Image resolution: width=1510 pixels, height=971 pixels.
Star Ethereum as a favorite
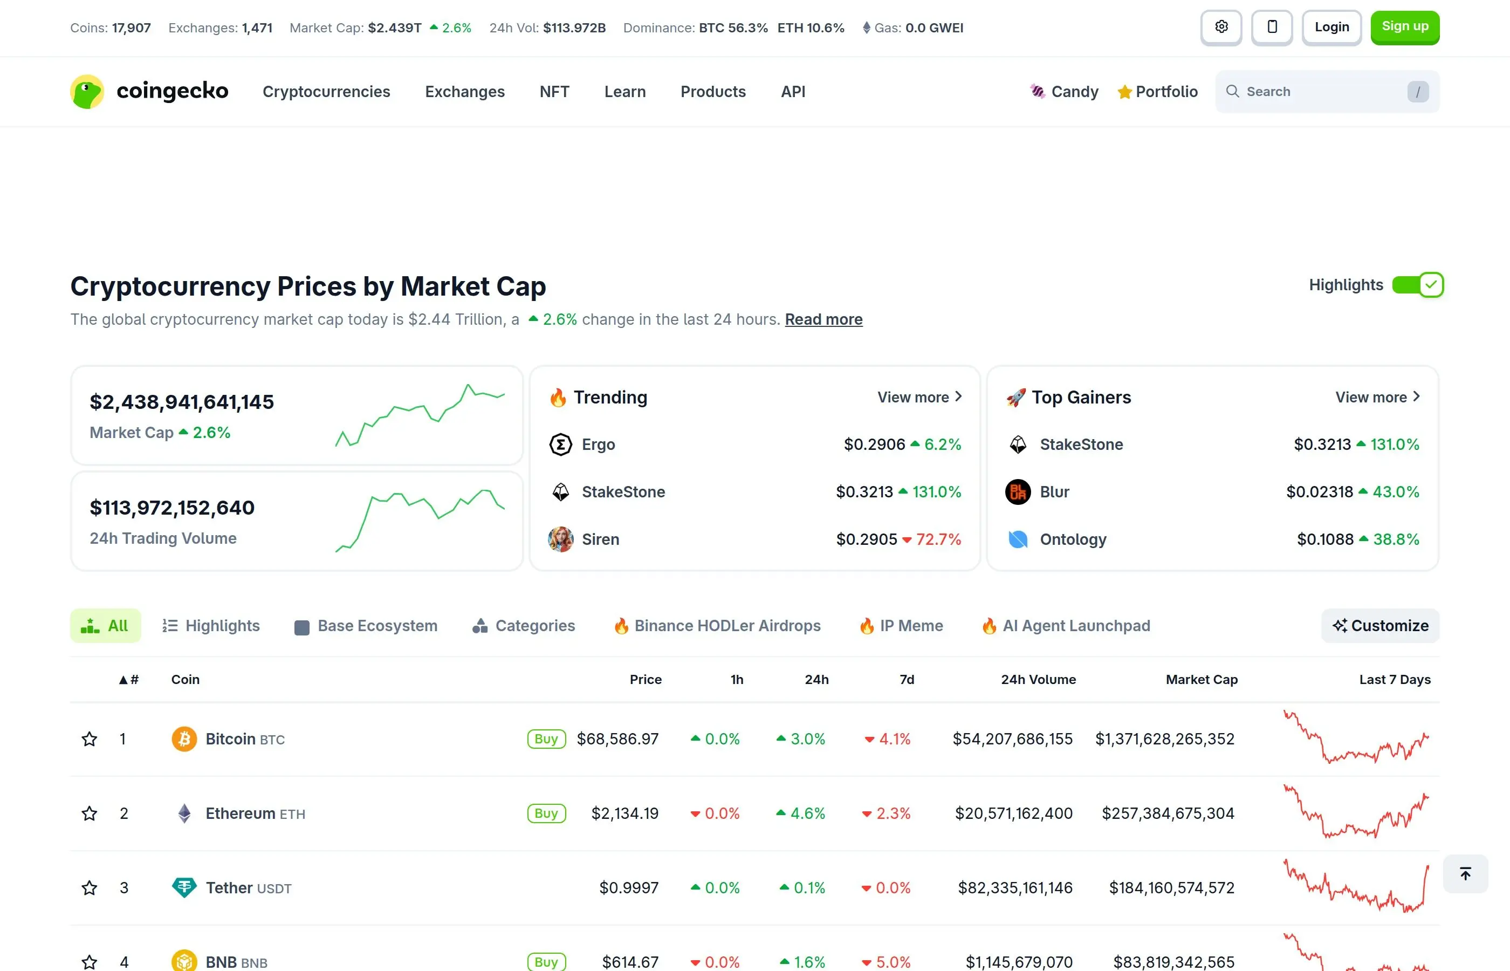pyautogui.click(x=90, y=813)
